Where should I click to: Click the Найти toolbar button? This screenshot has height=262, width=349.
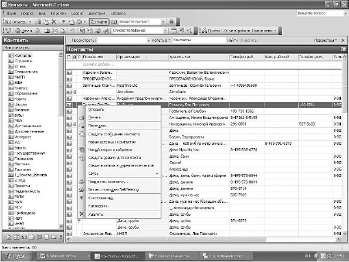pyautogui.click(x=99, y=22)
